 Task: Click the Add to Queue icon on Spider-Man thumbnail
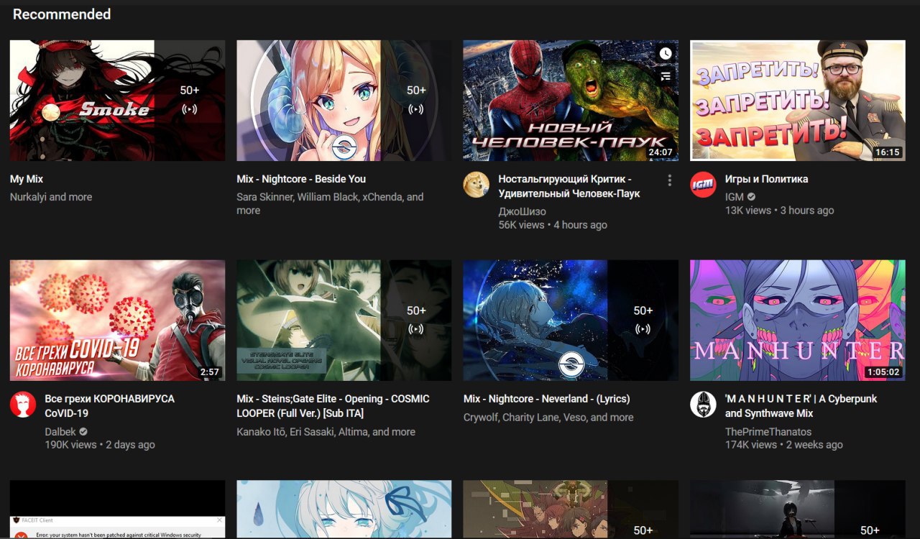point(666,75)
